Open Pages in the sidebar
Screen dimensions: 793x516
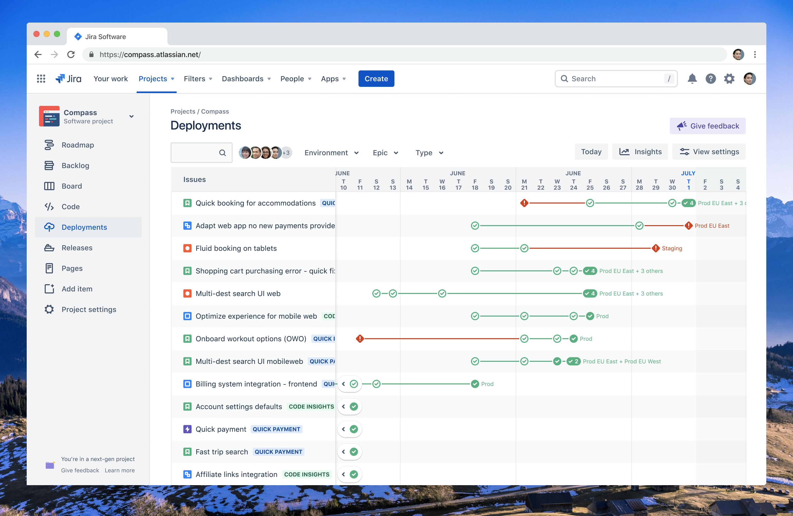[88, 268]
